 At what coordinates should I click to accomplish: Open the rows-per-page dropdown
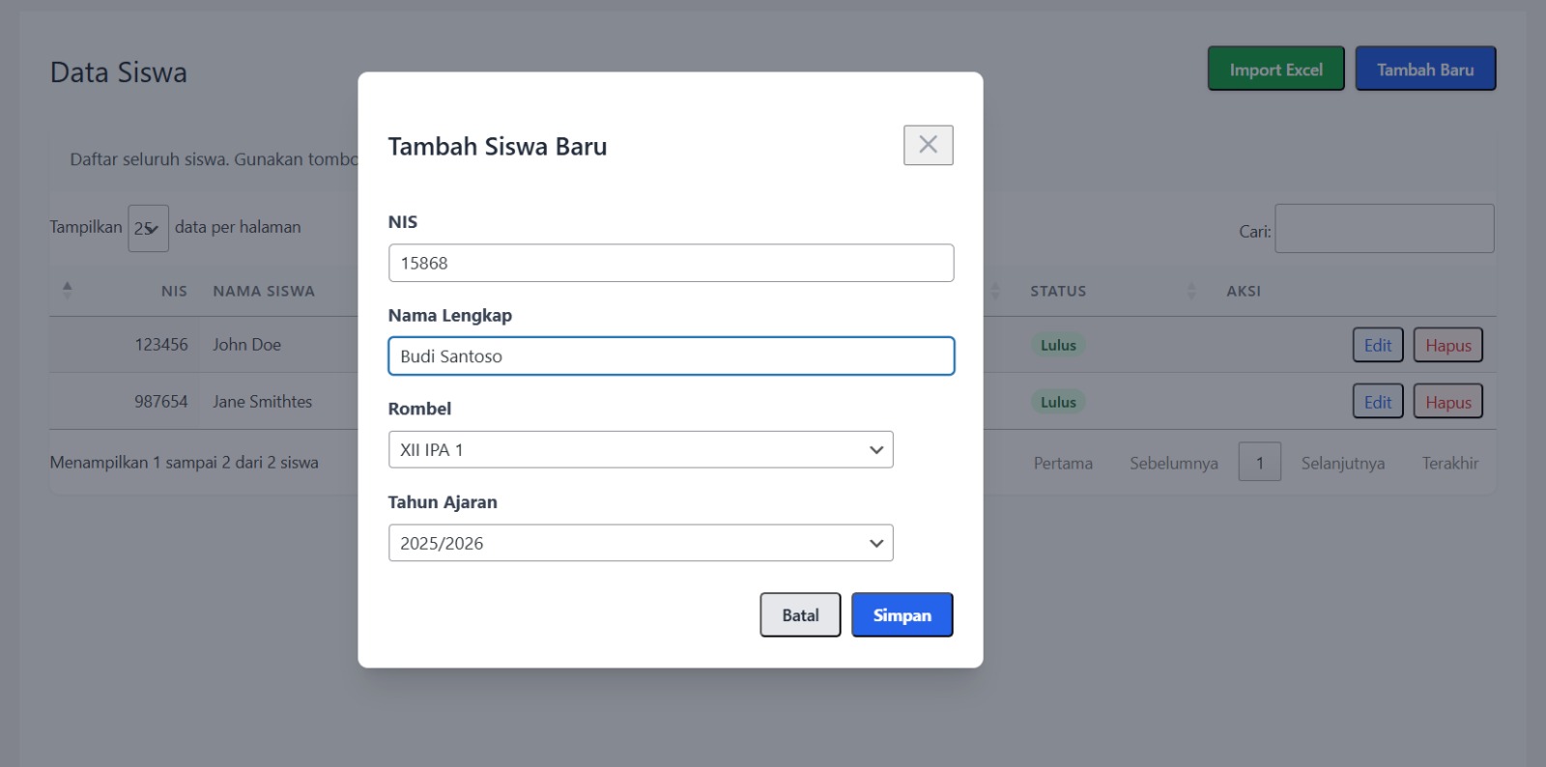(x=148, y=229)
